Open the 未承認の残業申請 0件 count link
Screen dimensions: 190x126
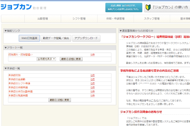92,95
